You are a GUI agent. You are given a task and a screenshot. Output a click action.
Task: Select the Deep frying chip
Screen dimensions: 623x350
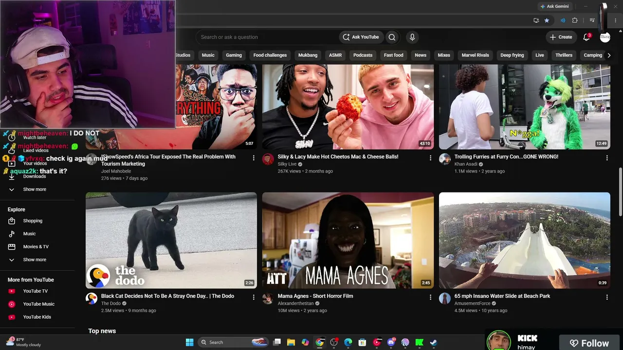tap(513, 55)
